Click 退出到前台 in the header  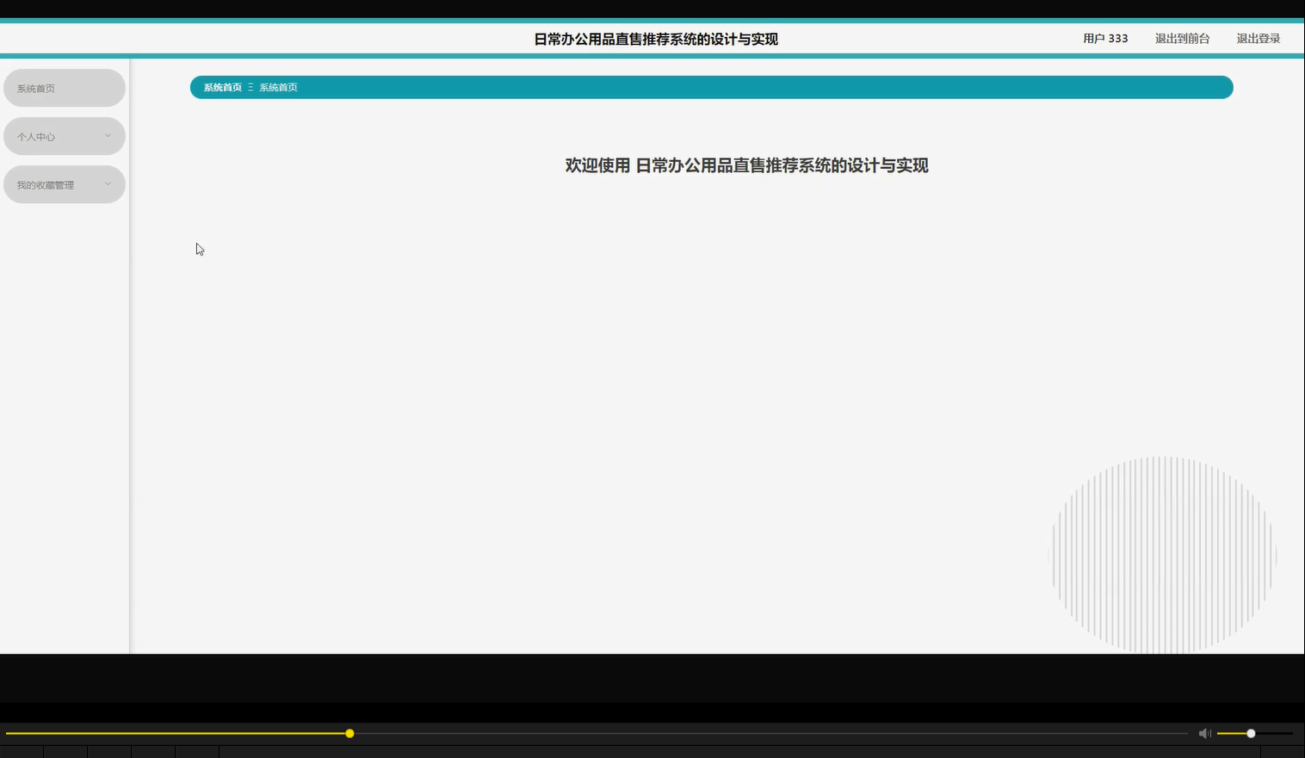(x=1182, y=39)
